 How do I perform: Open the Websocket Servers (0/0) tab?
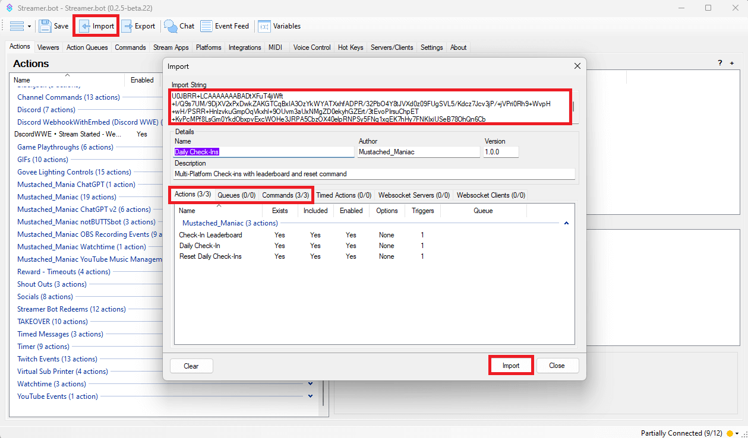pyautogui.click(x=414, y=195)
